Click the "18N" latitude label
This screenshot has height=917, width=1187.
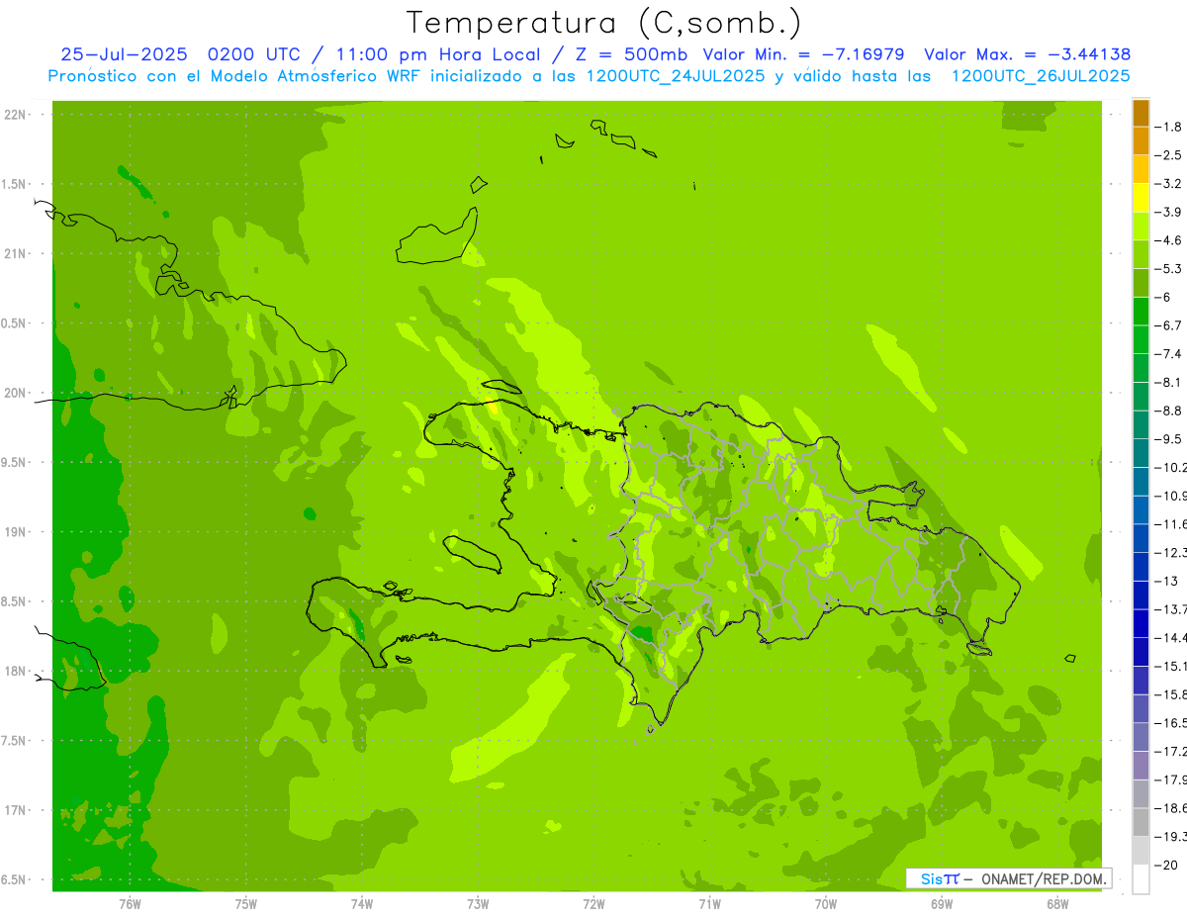pos(15,671)
